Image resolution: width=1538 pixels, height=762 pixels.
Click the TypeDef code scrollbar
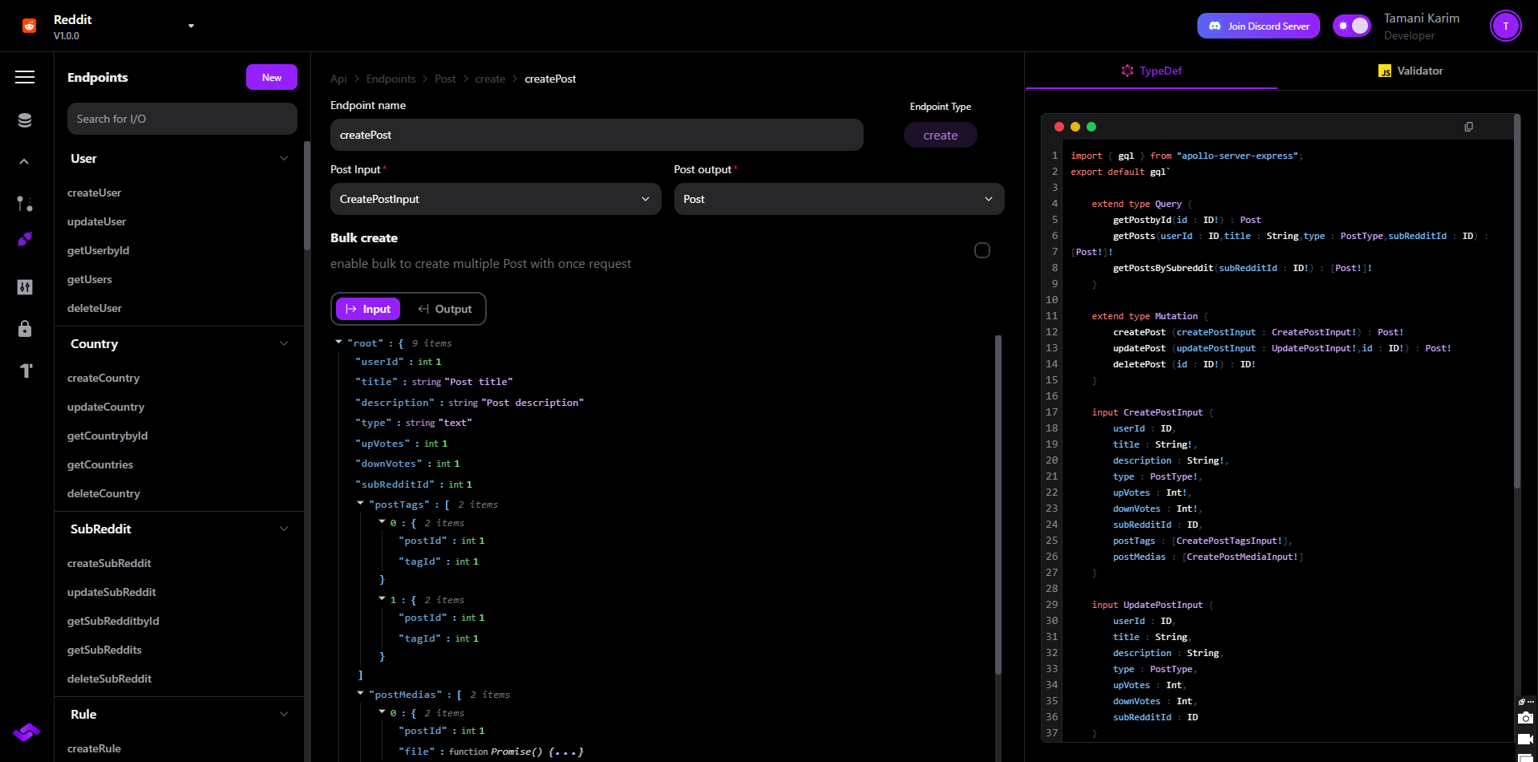pos(1516,302)
